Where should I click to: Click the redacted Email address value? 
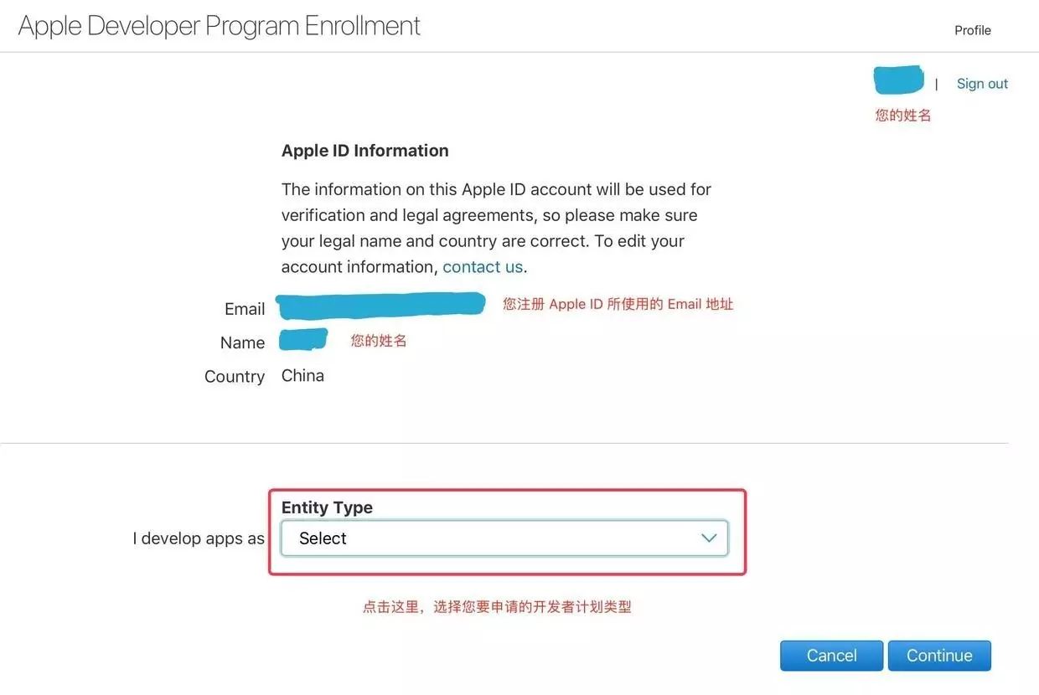coord(381,305)
